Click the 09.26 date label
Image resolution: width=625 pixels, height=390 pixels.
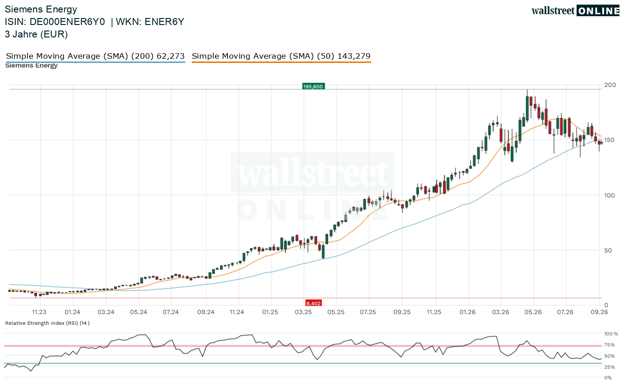point(600,312)
